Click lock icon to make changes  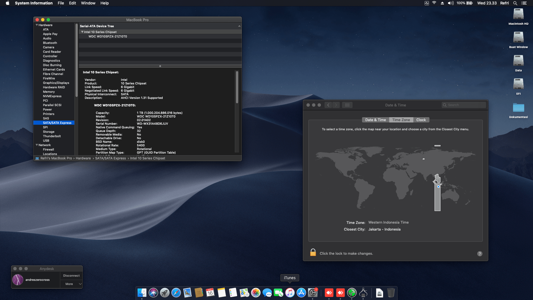coord(313,252)
